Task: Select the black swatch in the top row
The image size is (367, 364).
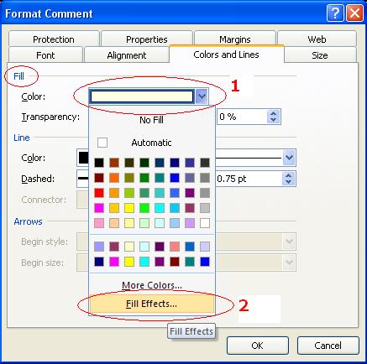Action: 99,163
